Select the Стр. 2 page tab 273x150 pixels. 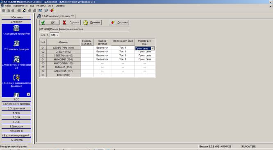pyautogui.click(x=55, y=35)
